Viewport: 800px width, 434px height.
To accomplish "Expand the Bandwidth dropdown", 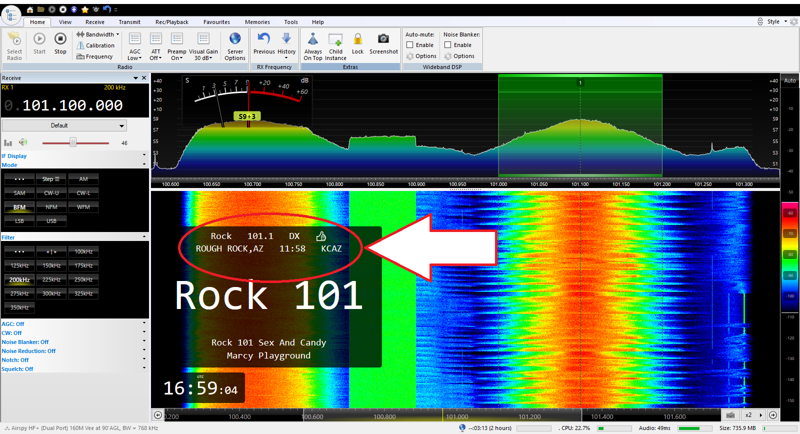I will point(99,34).
